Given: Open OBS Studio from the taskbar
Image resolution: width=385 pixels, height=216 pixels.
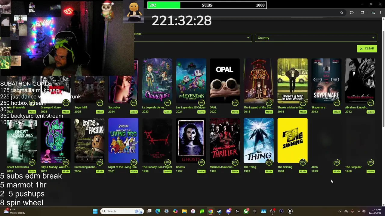Looking at the screenshot, I should 273,211.
